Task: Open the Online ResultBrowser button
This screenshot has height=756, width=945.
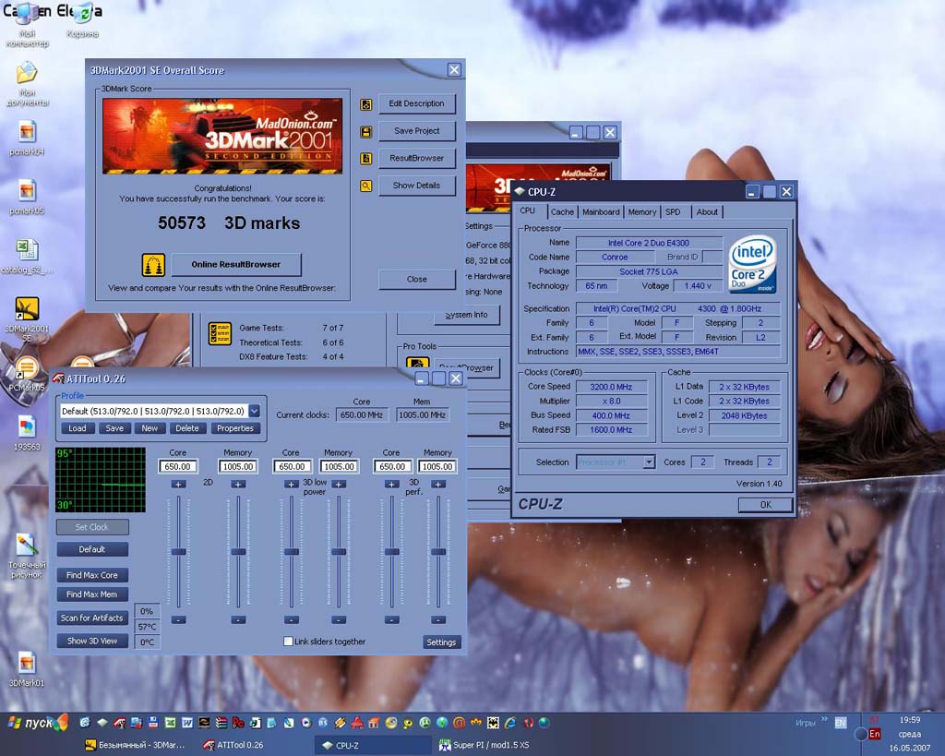Action: [236, 264]
